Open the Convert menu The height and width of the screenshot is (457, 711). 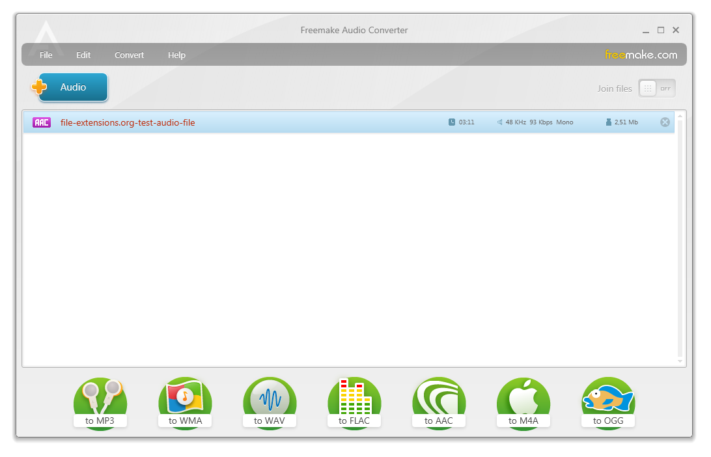point(129,55)
